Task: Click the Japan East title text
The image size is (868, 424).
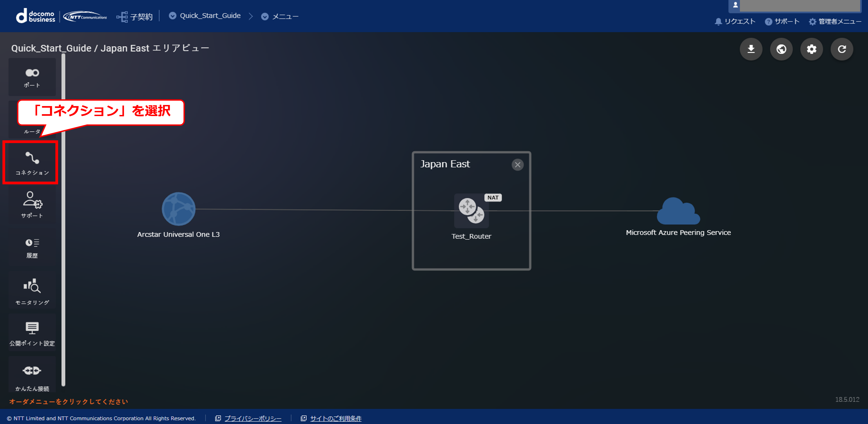Action: [x=445, y=164]
